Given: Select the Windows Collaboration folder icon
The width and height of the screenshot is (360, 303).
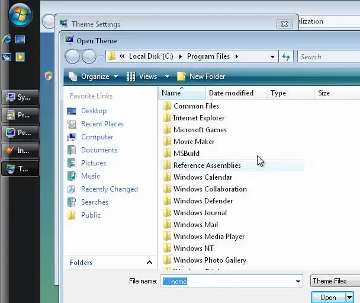Looking at the screenshot, I should click(167, 189).
